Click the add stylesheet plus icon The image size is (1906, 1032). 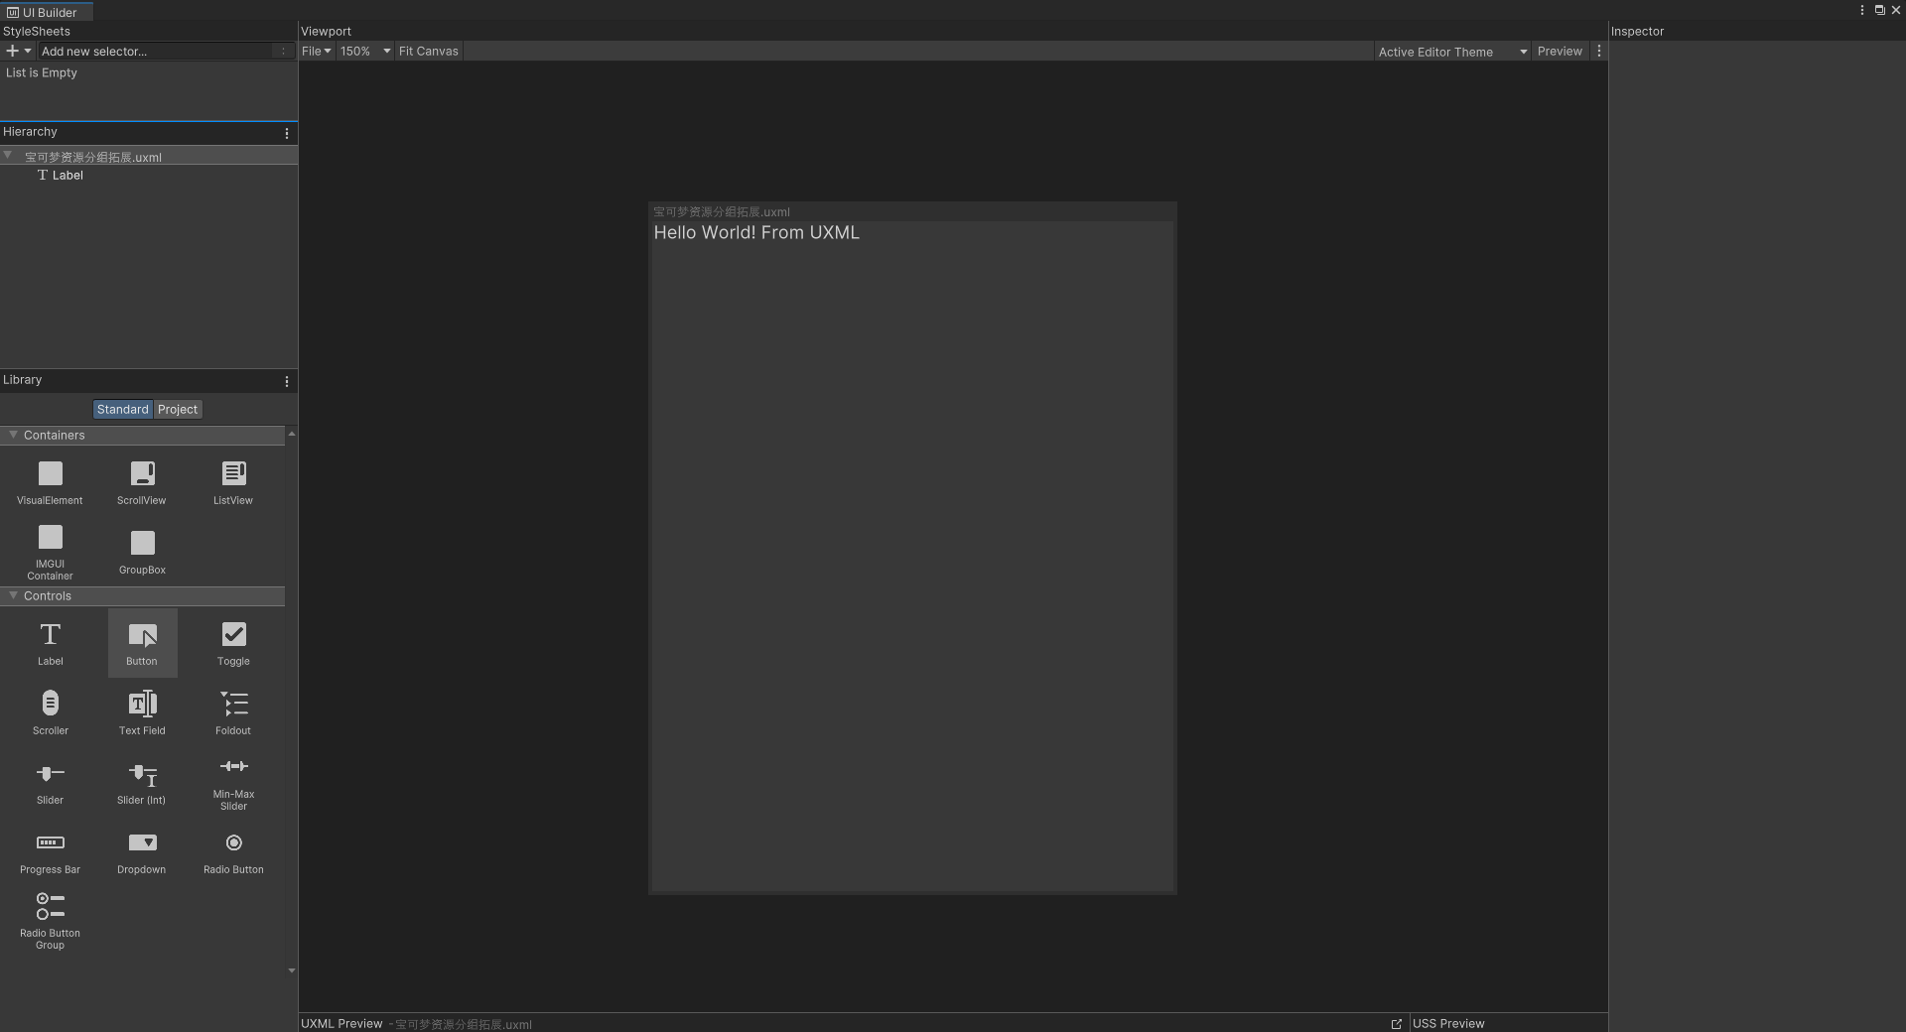click(x=12, y=52)
